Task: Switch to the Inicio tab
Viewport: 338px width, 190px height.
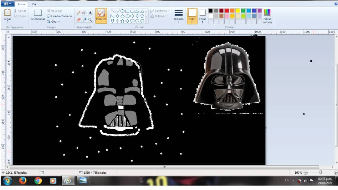Action: (x=21, y=4)
